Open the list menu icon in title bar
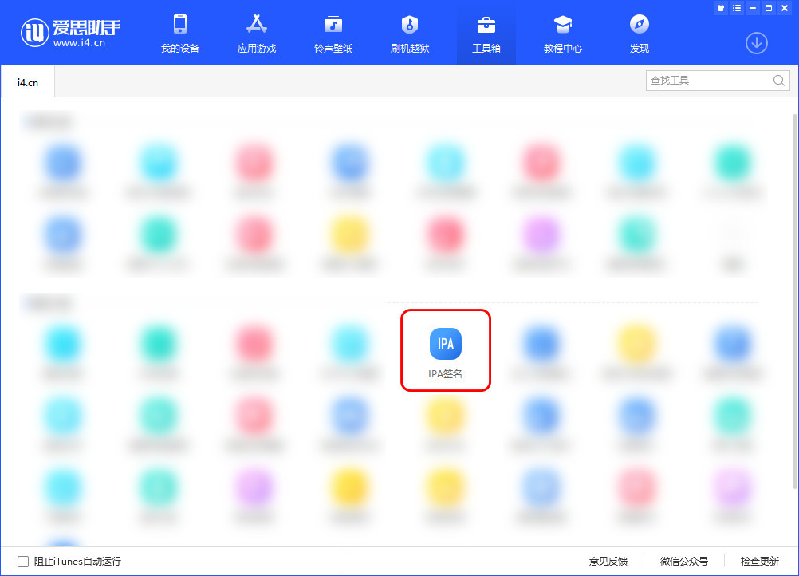 (x=737, y=8)
